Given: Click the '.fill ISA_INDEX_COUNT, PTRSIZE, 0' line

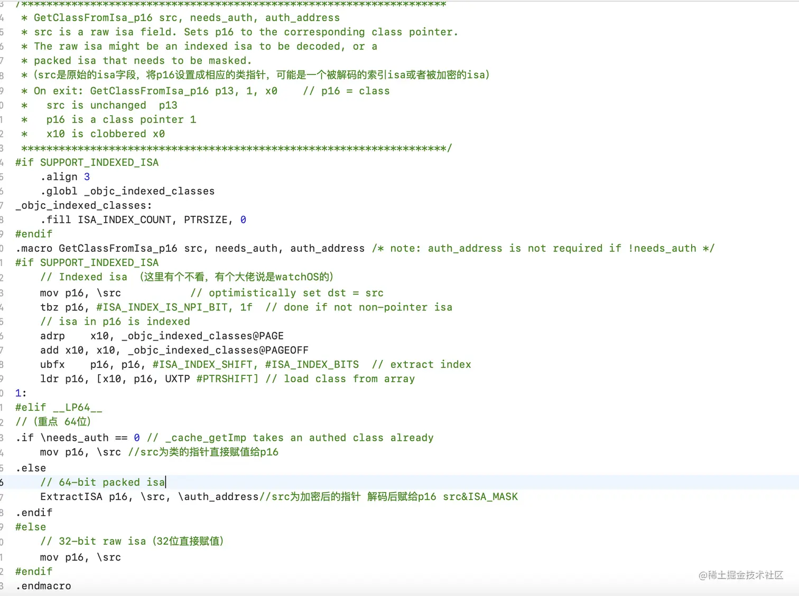Looking at the screenshot, I should coord(143,220).
